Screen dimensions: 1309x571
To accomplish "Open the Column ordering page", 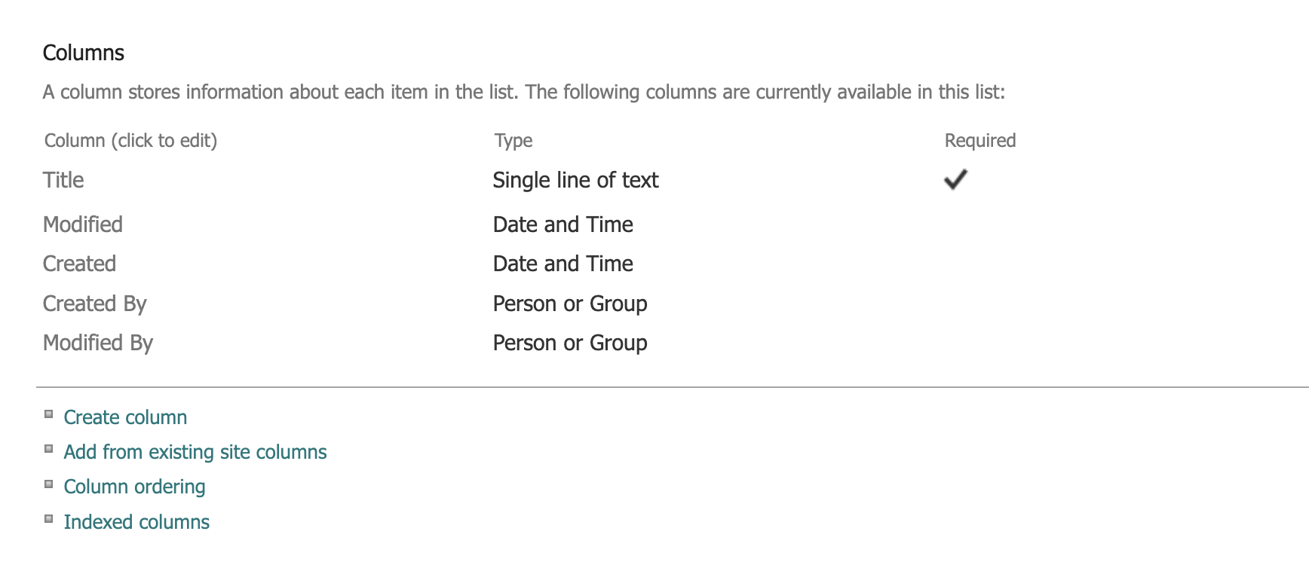I will (134, 487).
